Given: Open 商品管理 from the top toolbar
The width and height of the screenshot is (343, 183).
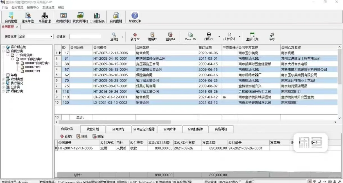Looking at the screenshot, I should coord(44,17).
